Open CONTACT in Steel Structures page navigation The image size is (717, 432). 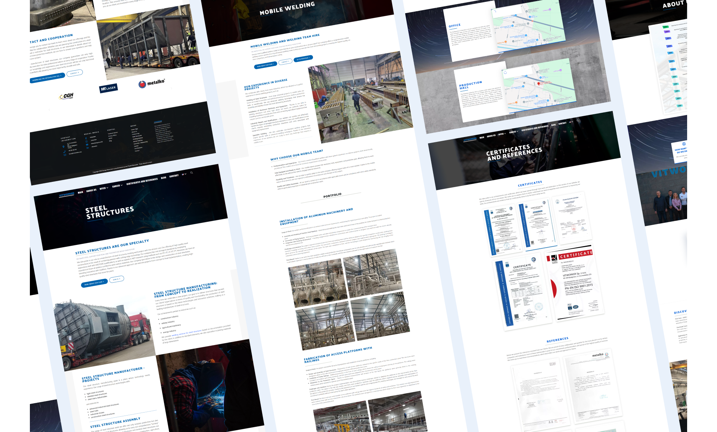click(x=174, y=176)
